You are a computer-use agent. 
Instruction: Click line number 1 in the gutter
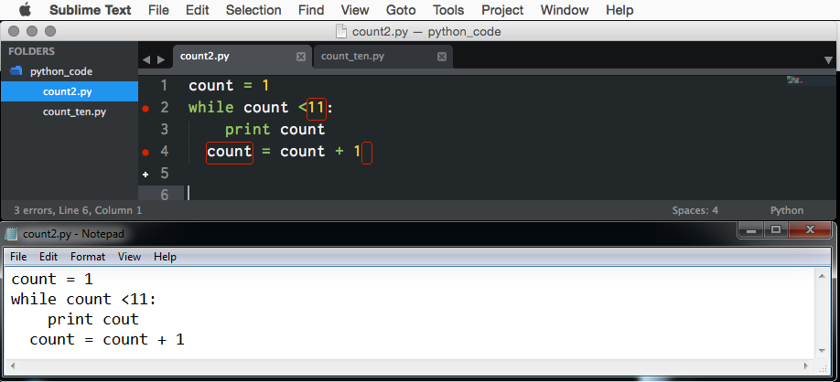coord(164,86)
